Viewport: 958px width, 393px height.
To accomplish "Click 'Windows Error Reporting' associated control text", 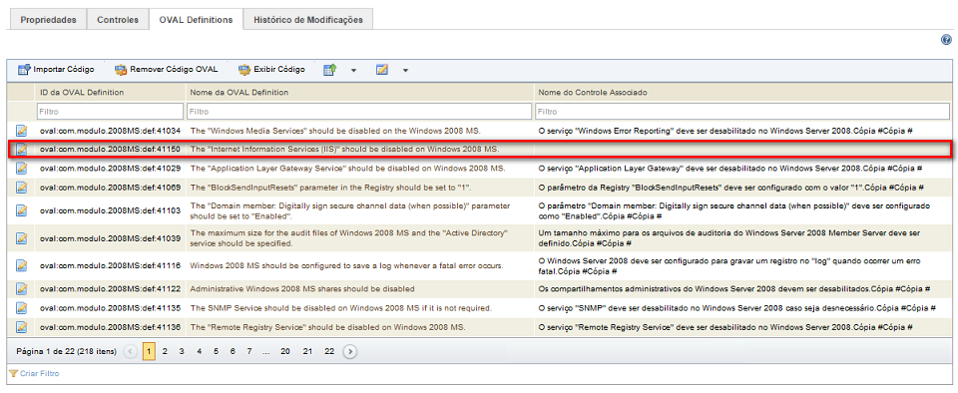I will click(725, 131).
